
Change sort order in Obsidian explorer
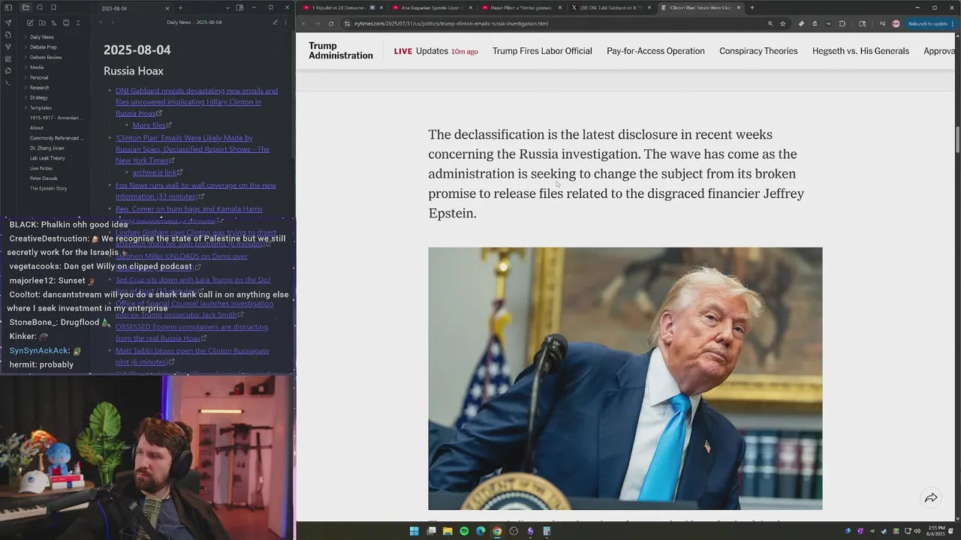click(x=54, y=22)
